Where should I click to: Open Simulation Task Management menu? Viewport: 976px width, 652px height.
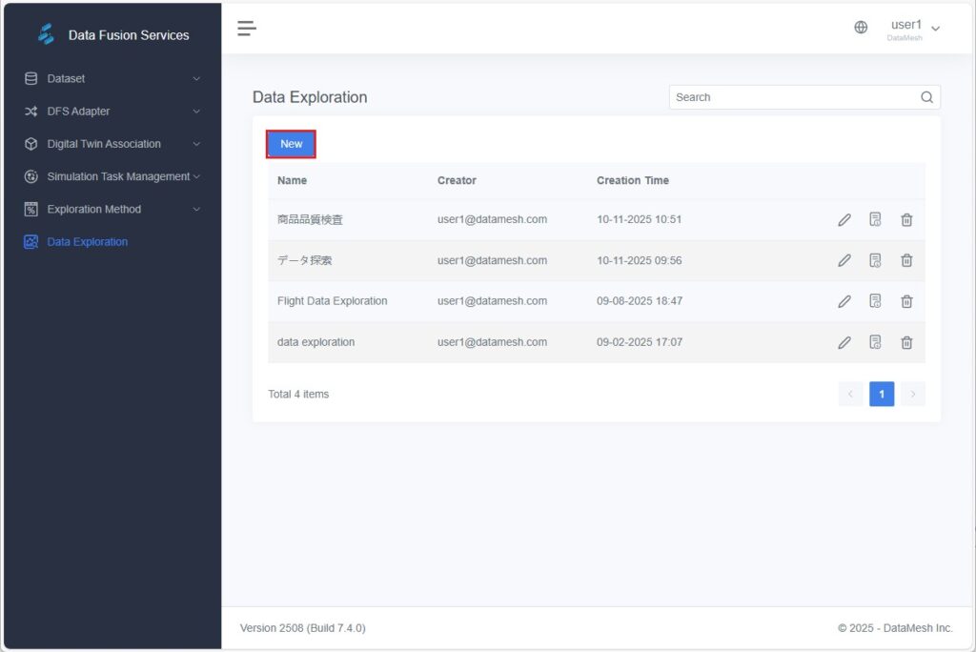(x=112, y=176)
